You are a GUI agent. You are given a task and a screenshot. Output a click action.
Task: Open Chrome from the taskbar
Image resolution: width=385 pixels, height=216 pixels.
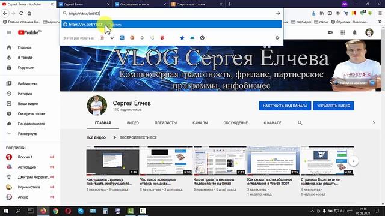[56, 211]
